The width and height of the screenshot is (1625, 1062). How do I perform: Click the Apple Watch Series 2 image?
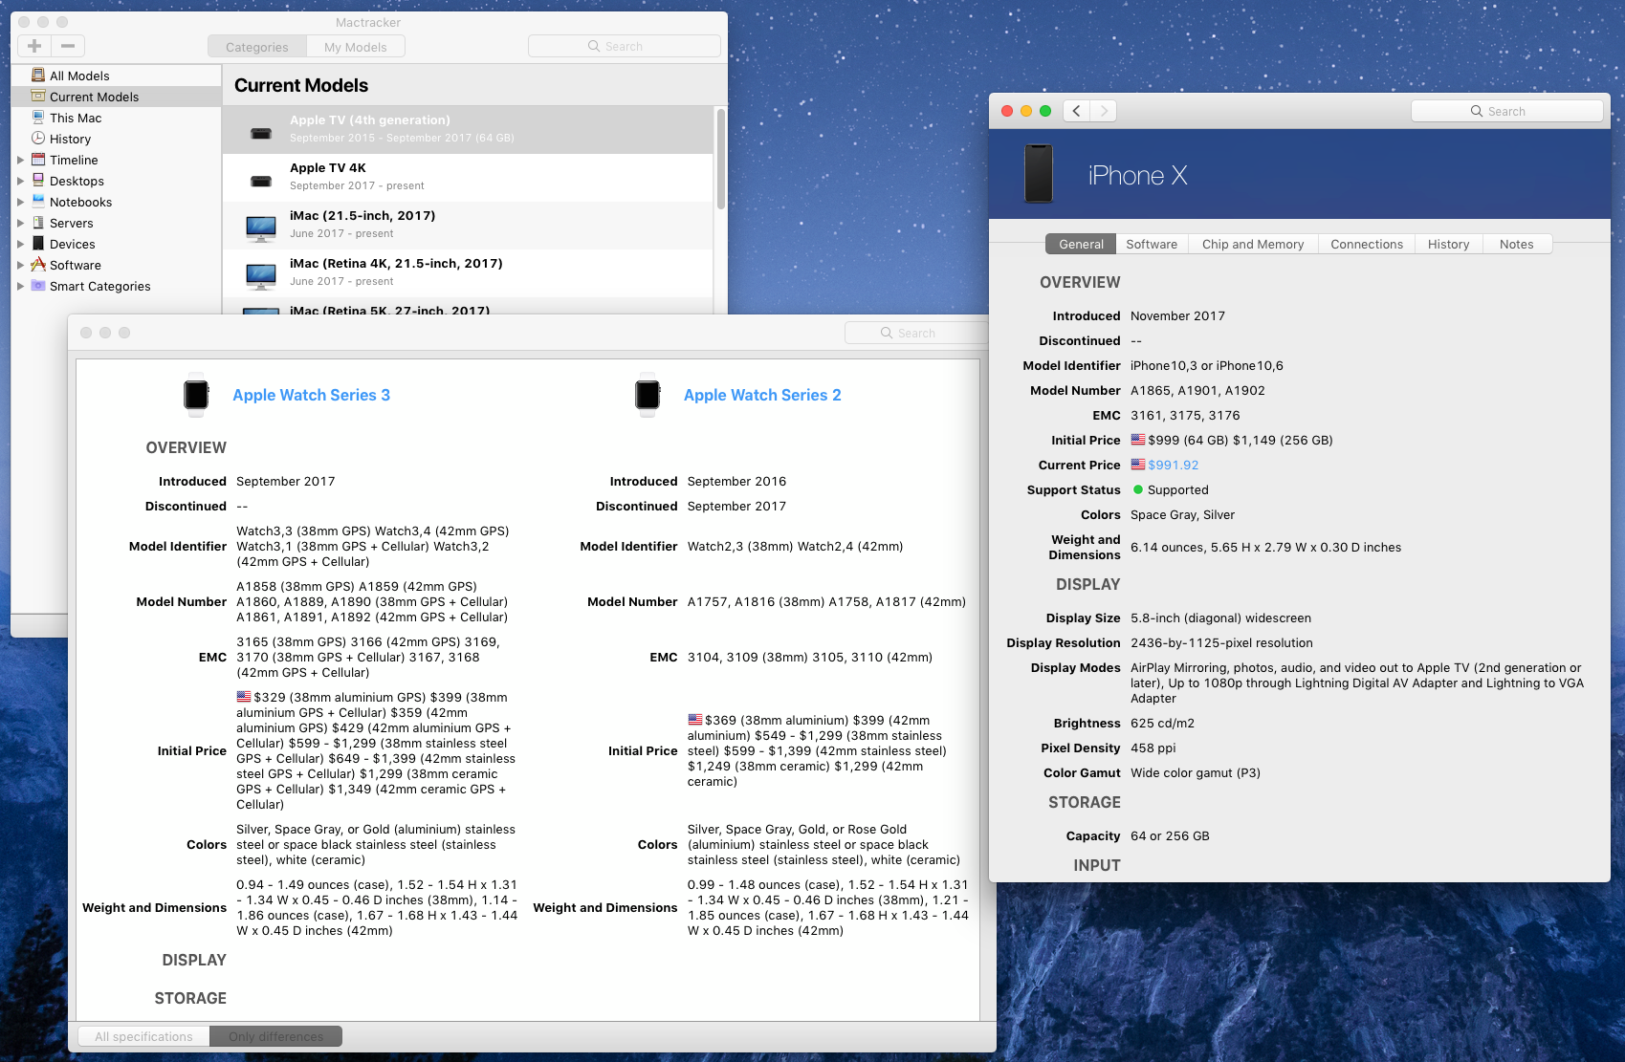[x=648, y=395]
